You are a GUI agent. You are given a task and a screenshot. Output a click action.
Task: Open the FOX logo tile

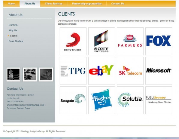pyautogui.click(x=159, y=41)
